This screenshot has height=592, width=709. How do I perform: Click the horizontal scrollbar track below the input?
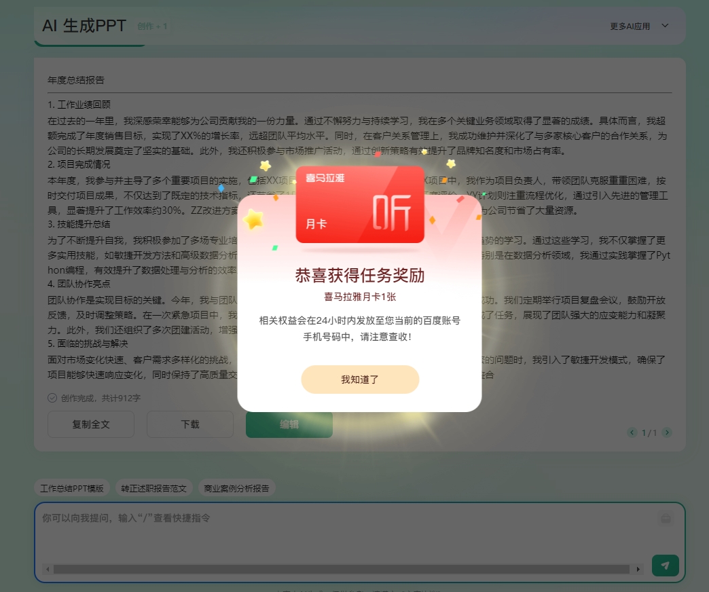(x=340, y=568)
